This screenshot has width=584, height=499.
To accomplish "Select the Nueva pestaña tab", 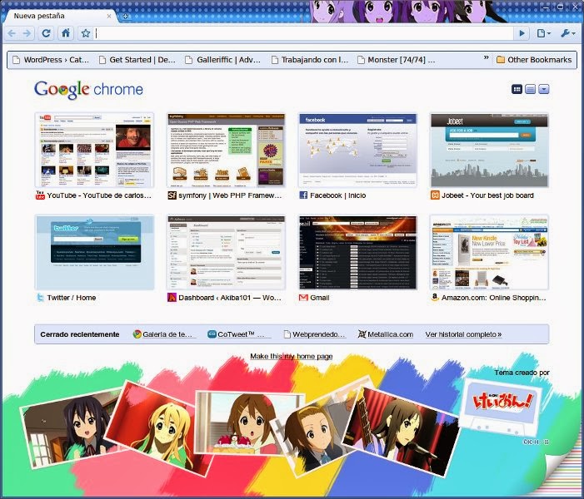I will point(60,16).
